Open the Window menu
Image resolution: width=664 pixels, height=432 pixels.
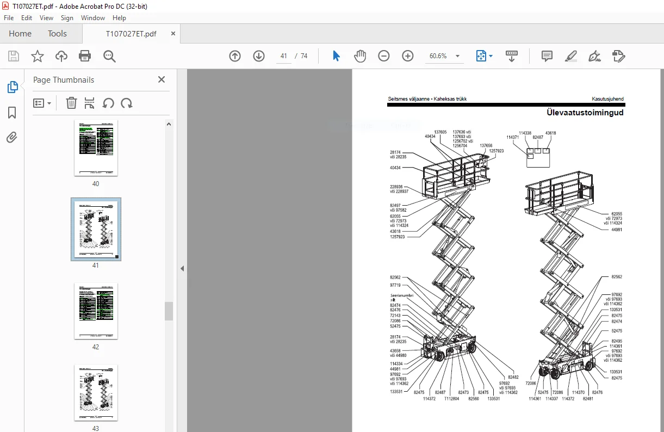click(93, 18)
